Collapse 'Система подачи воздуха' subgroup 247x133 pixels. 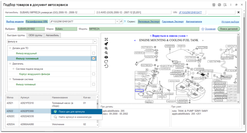coord(13,69)
